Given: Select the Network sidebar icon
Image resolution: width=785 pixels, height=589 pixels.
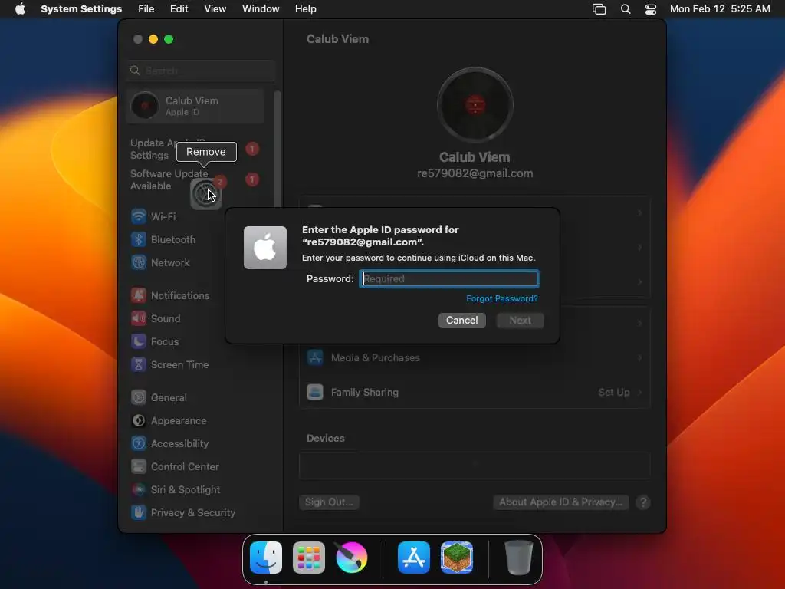Looking at the screenshot, I should point(139,262).
